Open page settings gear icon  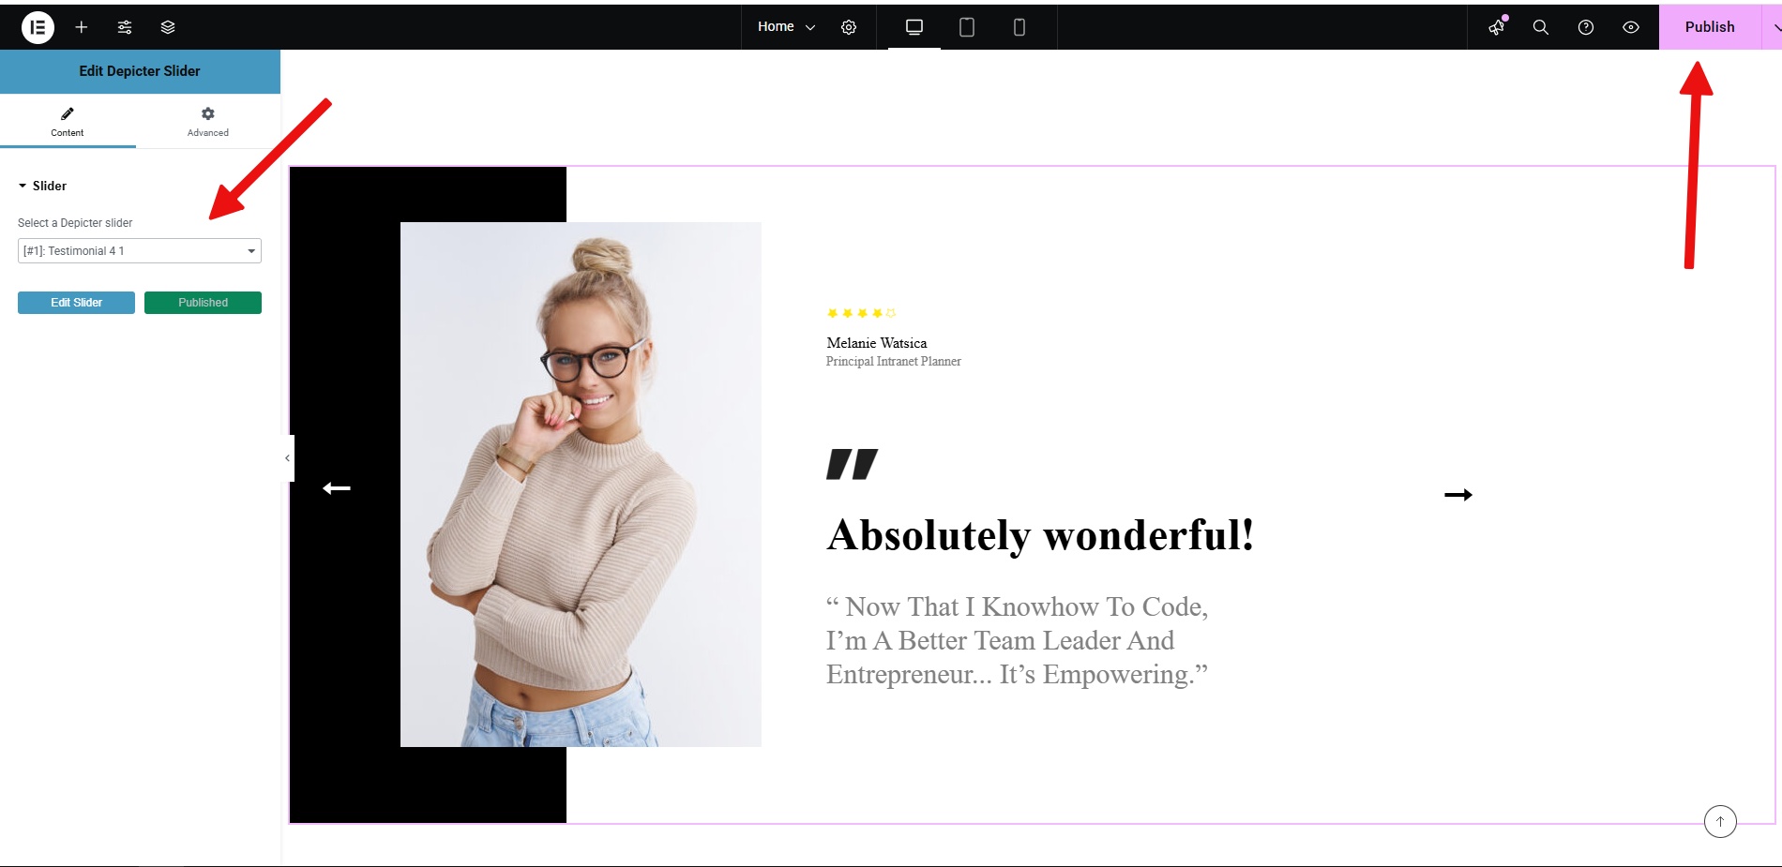[849, 27]
